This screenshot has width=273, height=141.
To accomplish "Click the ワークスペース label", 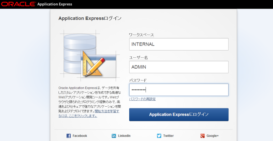I will click(x=141, y=35).
